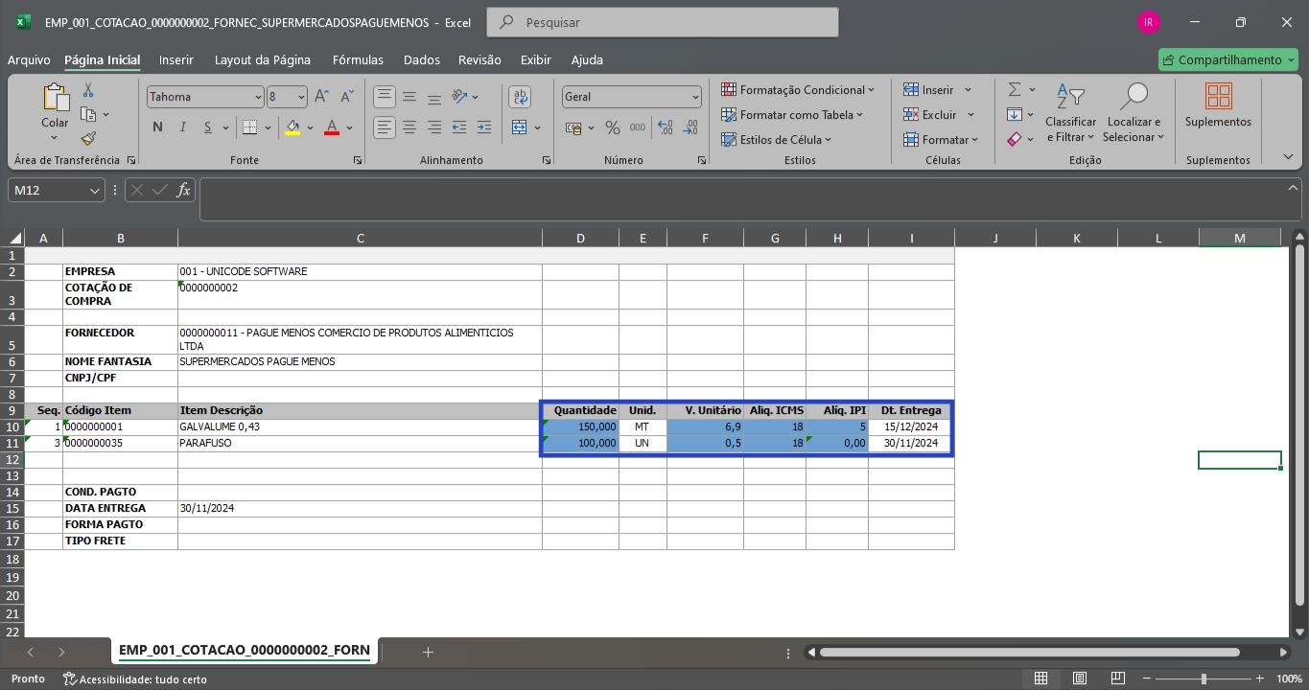
Task: Click the Format Painter brush icon
Action: pos(88,139)
